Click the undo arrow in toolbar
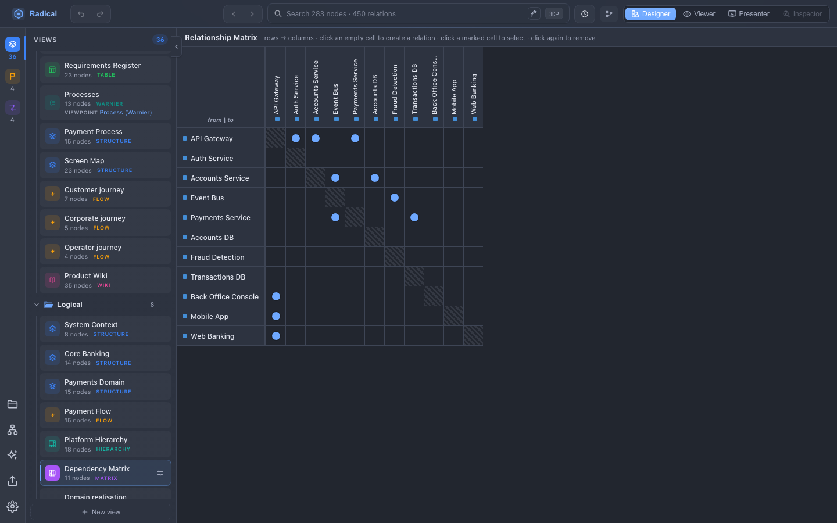The image size is (837, 523). tap(81, 14)
